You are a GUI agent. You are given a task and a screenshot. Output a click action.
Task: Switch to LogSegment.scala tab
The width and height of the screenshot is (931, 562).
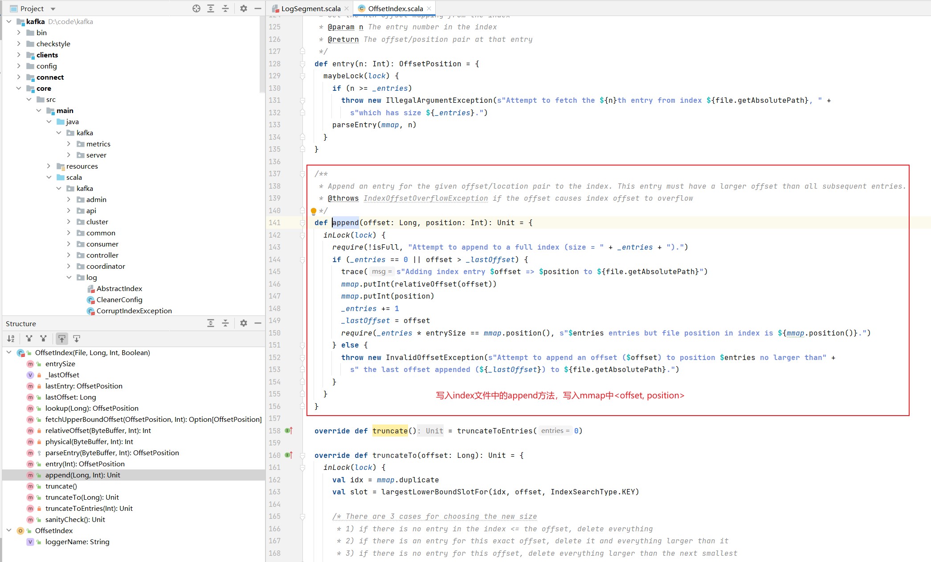point(310,8)
